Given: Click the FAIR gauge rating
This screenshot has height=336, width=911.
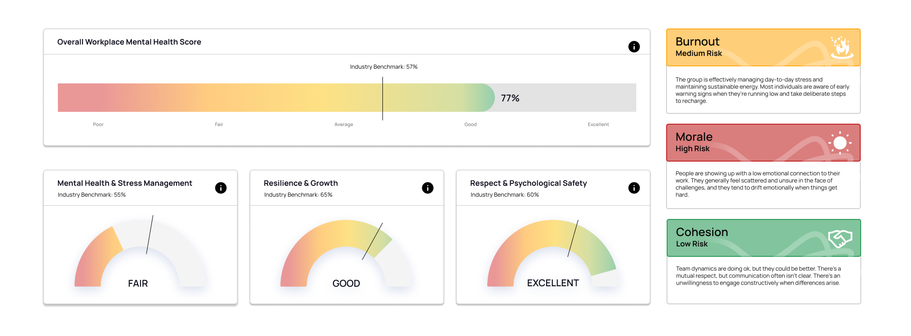Looking at the screenshot, I should (138, 283).
